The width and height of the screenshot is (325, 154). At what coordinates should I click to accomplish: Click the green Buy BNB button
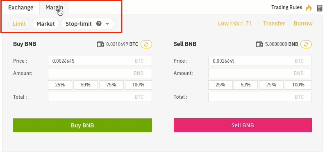[x=82, y=125]
